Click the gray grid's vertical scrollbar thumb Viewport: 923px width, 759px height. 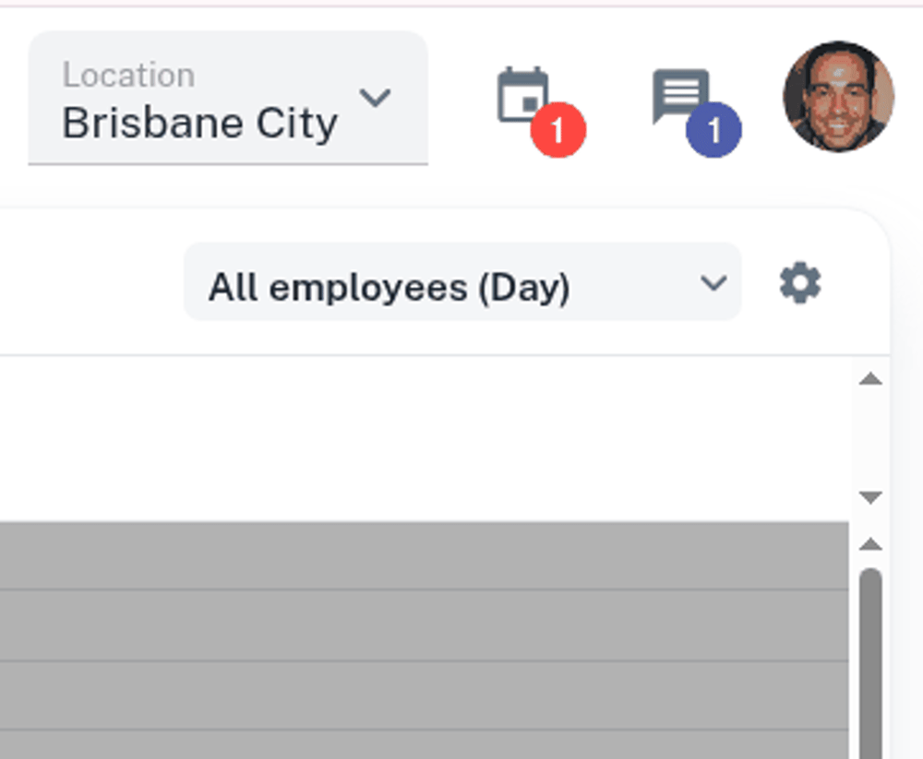click(x=870, y=664)
